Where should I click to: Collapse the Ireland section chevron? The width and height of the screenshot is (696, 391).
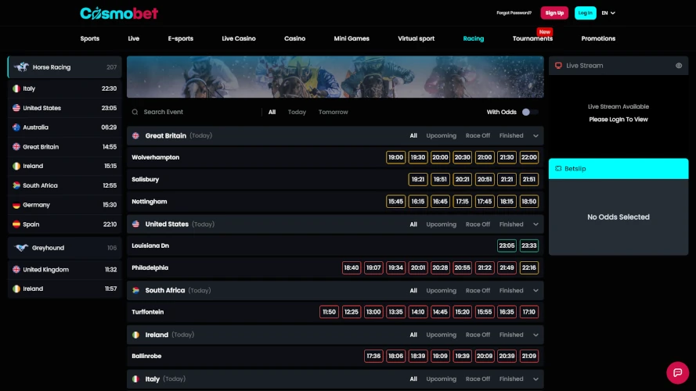coord(536,335)
